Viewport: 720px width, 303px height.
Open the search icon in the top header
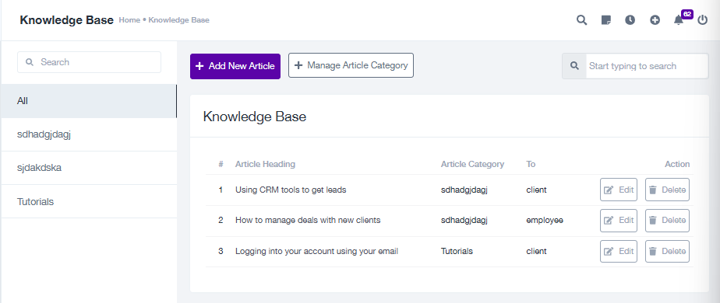(581, 20)
